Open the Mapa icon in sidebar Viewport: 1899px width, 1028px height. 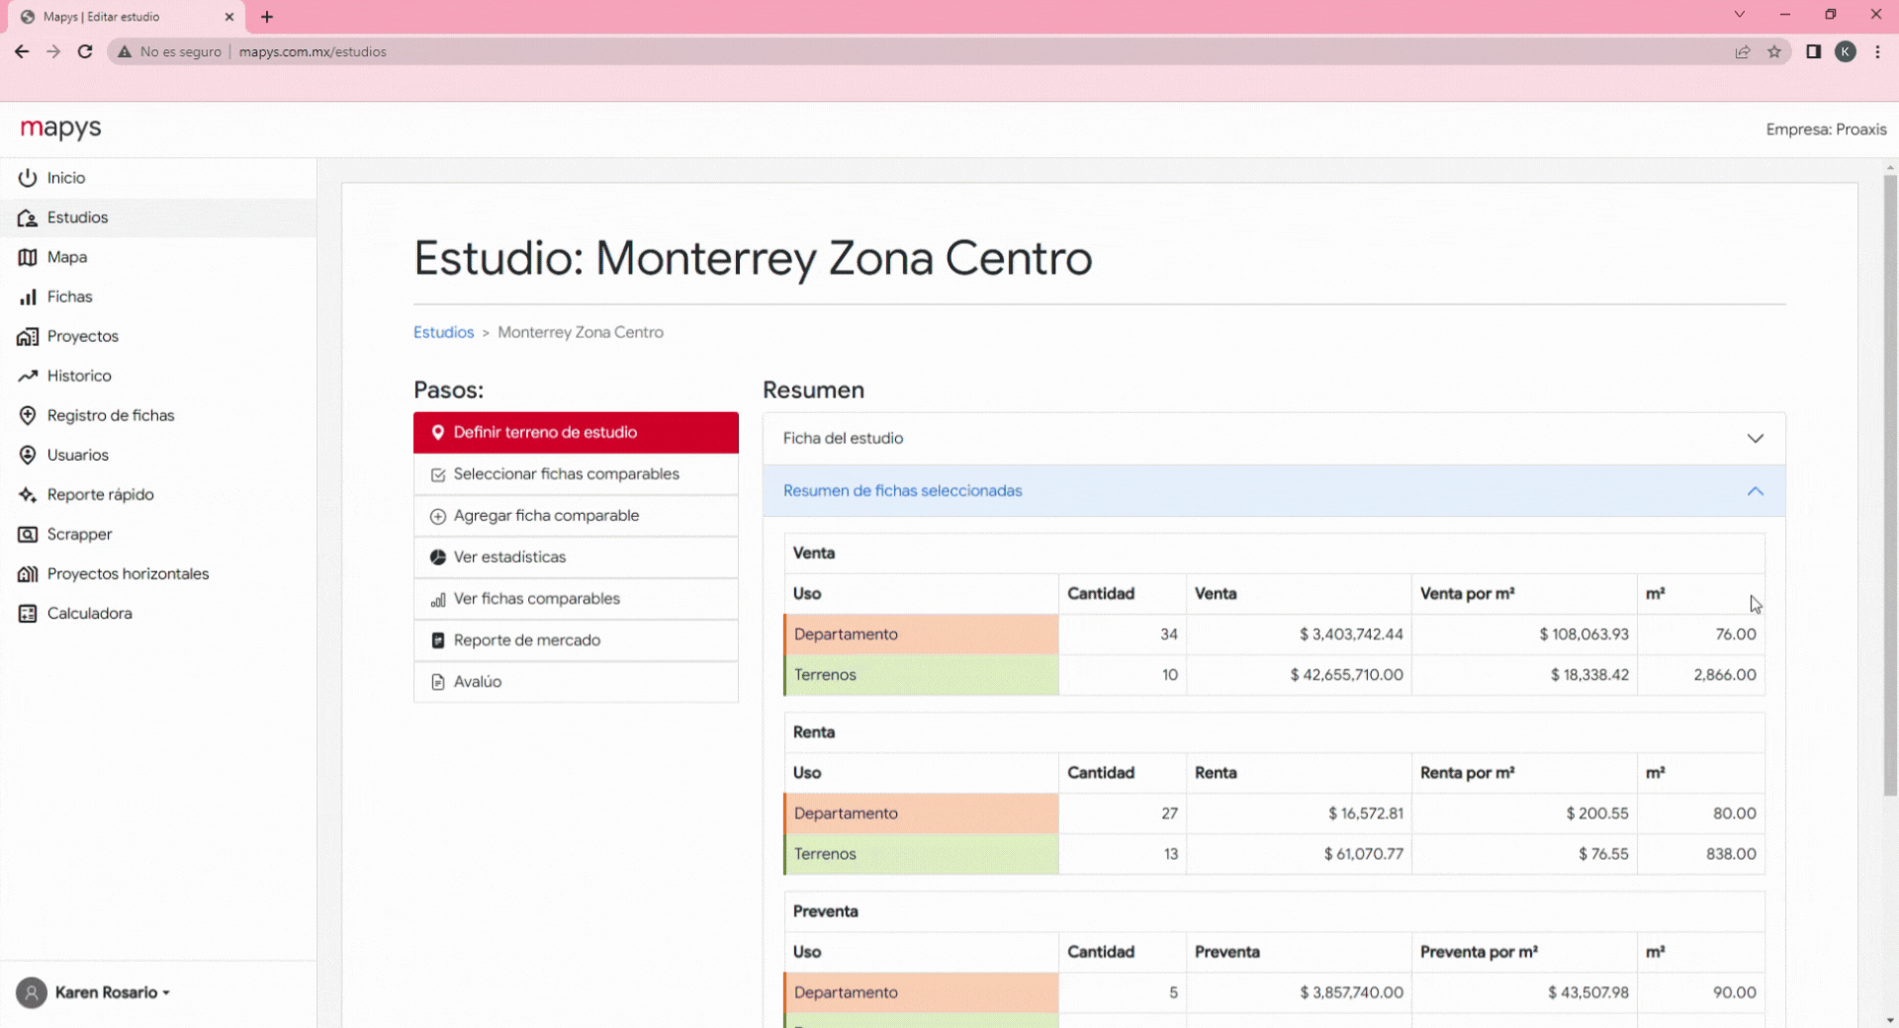[x=28, y=257]
